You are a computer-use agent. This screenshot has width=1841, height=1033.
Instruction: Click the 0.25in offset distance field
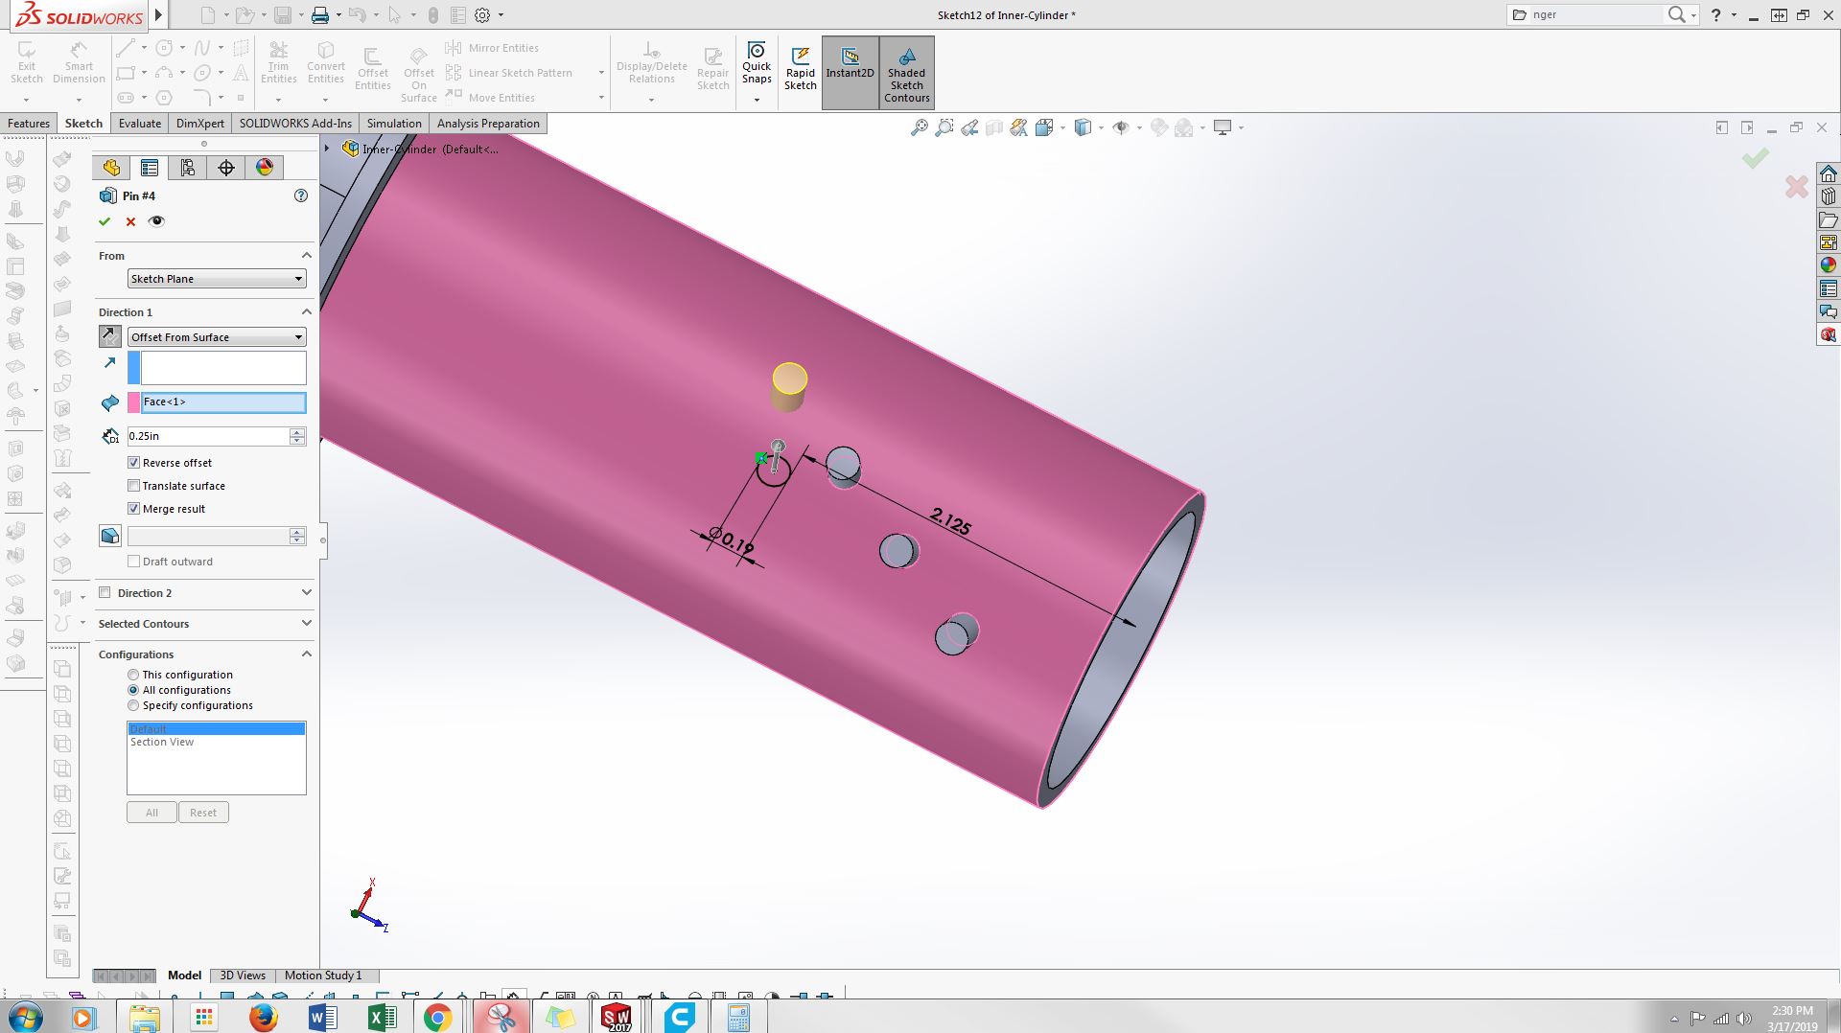[x=208, y=436]
